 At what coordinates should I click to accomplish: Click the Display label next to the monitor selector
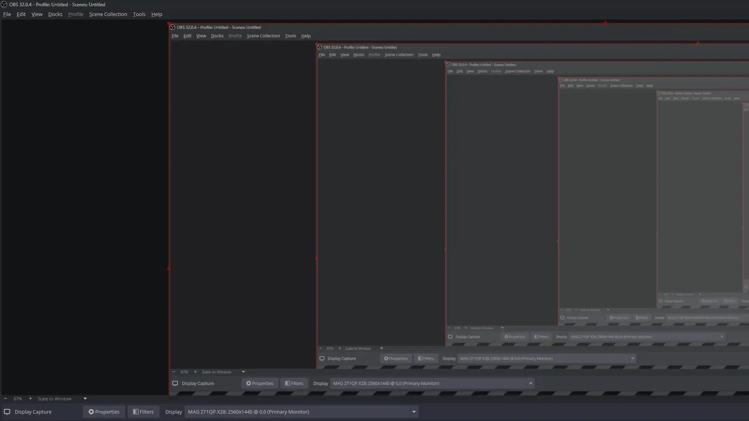174,412
